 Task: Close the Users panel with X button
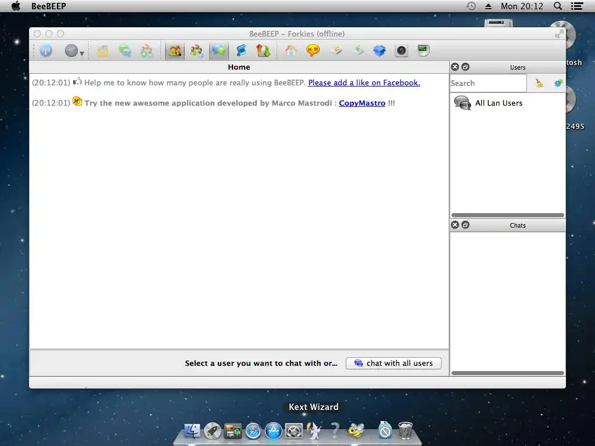(455, 67)
